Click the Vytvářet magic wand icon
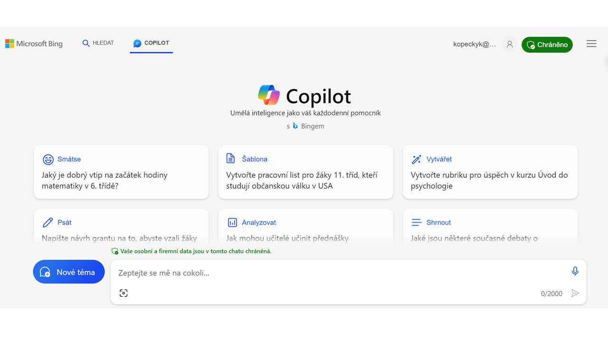This screenshot has height=342, width=608. coord(417,159)
